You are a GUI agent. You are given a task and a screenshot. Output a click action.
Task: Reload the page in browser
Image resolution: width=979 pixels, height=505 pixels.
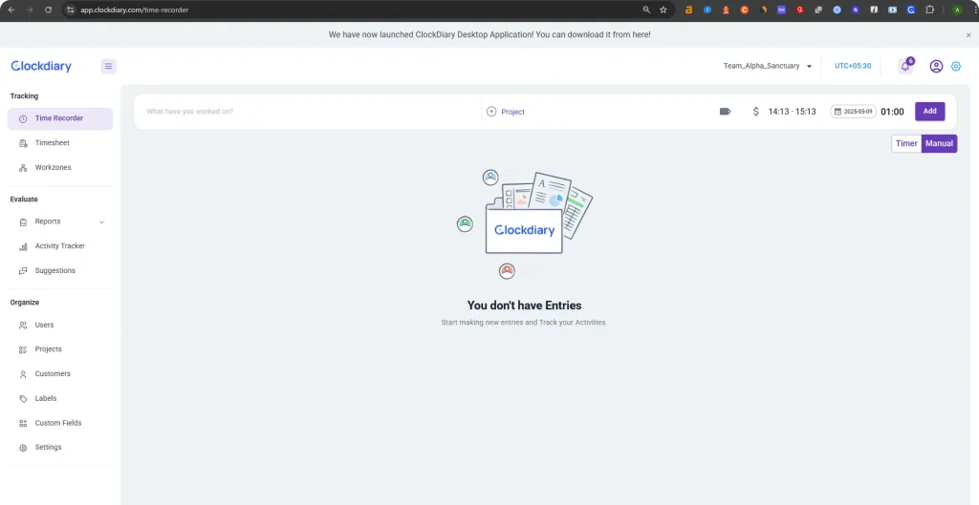point(48,10)
